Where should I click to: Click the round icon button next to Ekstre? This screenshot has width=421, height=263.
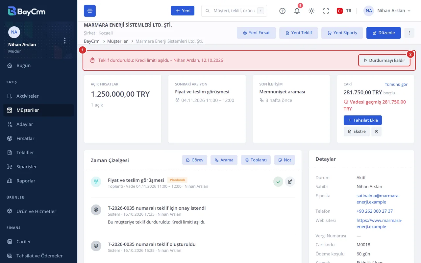point(376,131)
